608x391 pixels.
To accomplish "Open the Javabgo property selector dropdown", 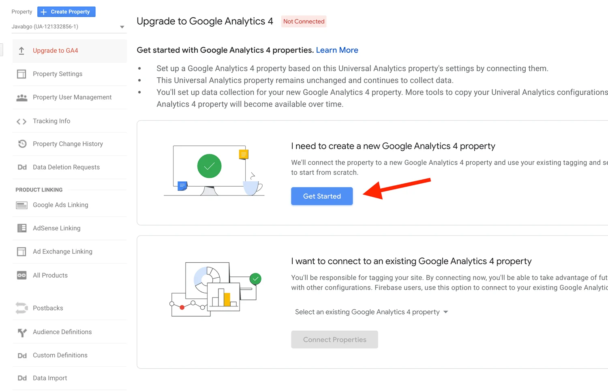I will click(68, 27).
